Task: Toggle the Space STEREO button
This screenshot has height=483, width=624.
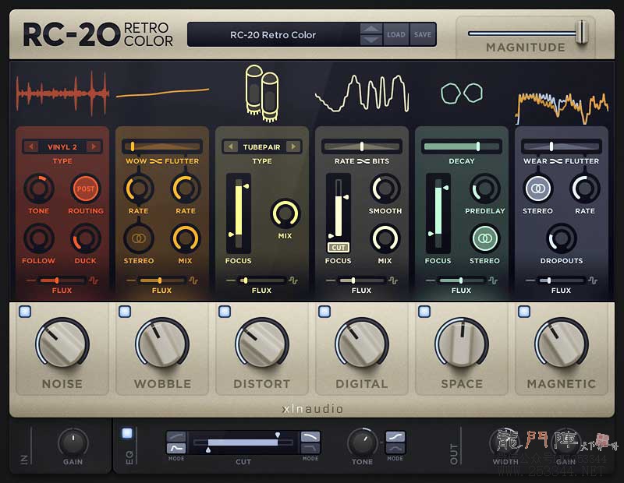Action: [484, 238]
